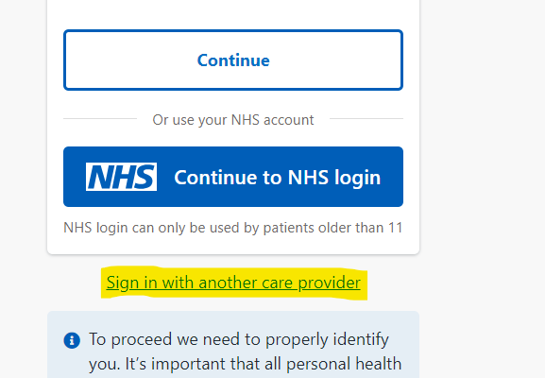Click the divider line left of 'Or use'
Screen dimensions: 545x378
[100, 118]
